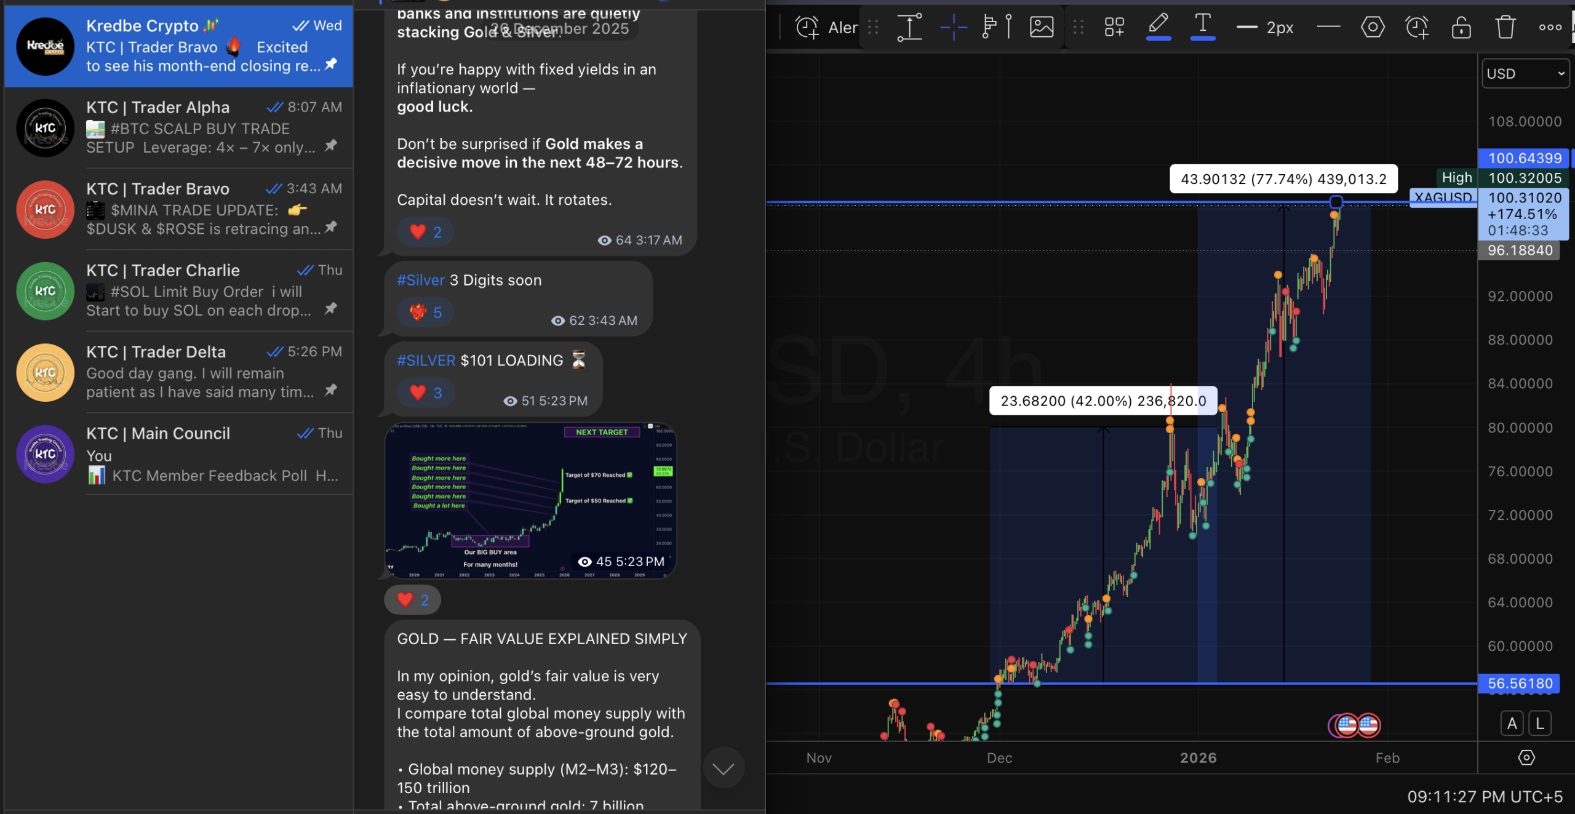Viewport: 1575px width, 814px height.
Task: Open the line style dropdown
Action: (1328, 26)
